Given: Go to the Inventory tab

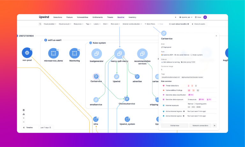Looking at the screenshot, I should click(x=132, y=17).
